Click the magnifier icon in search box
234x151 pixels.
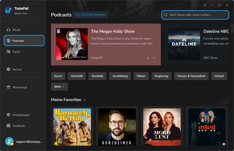[165, 15]
